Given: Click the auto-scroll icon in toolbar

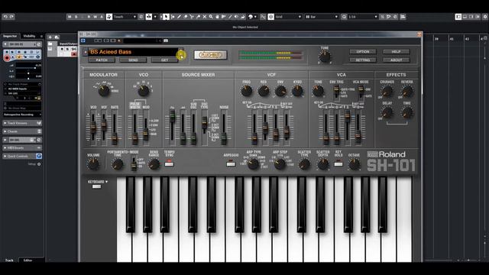Looking at the screenshot, I should click(149, 17).
